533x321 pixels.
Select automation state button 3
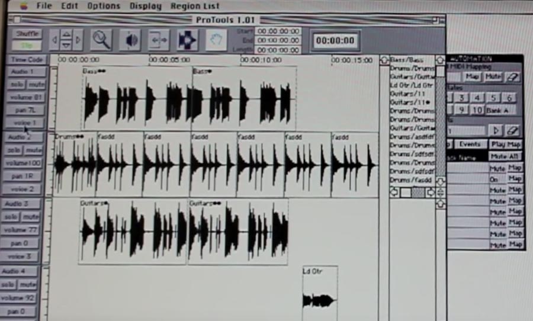[x=461, y=98]
